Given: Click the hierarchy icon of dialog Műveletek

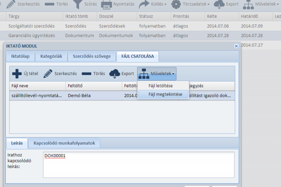Looking at the screenshot, I should click(144, 74).
